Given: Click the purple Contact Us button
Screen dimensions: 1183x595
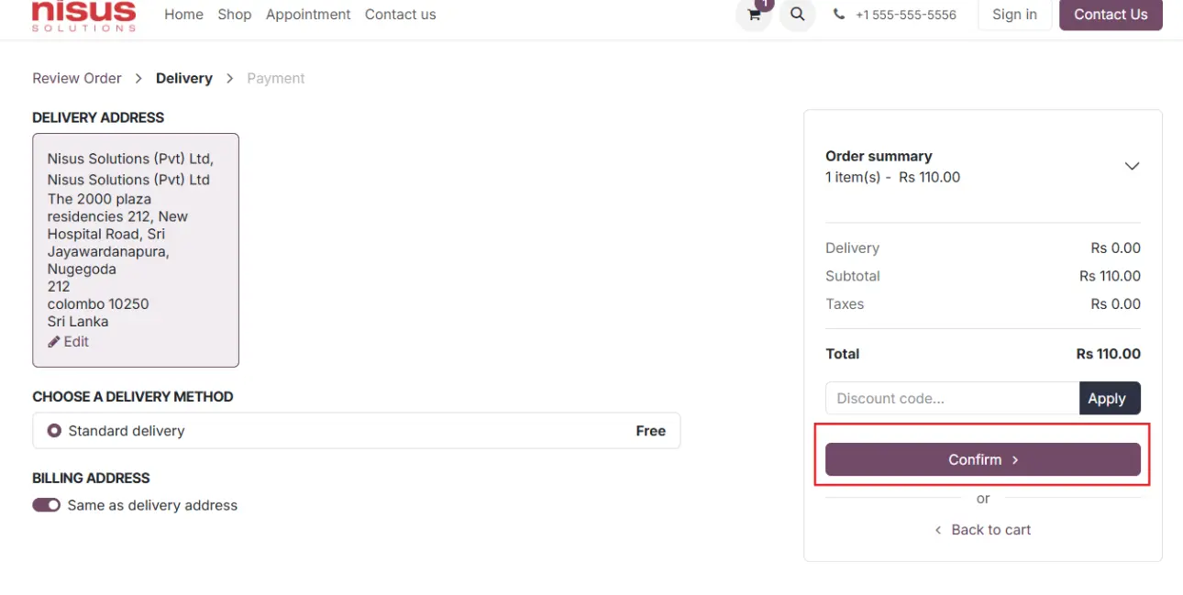Looking at the screenshot, I should click(x=1111, y=15).
